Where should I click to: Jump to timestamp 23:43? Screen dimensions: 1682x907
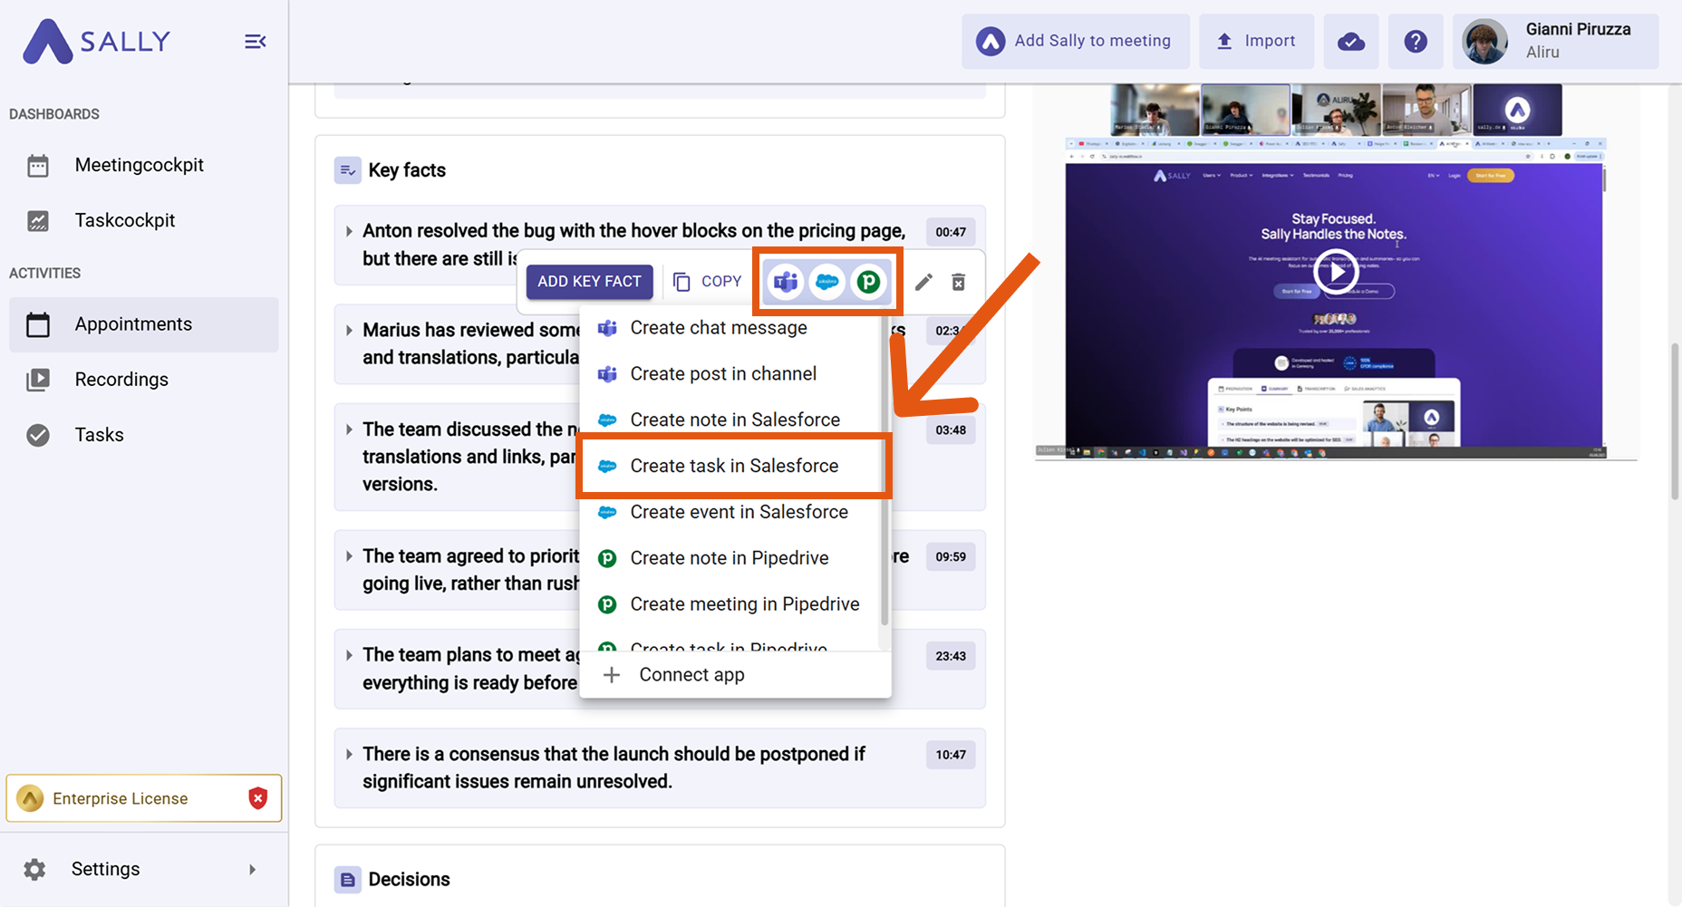[x=951, y=656]
